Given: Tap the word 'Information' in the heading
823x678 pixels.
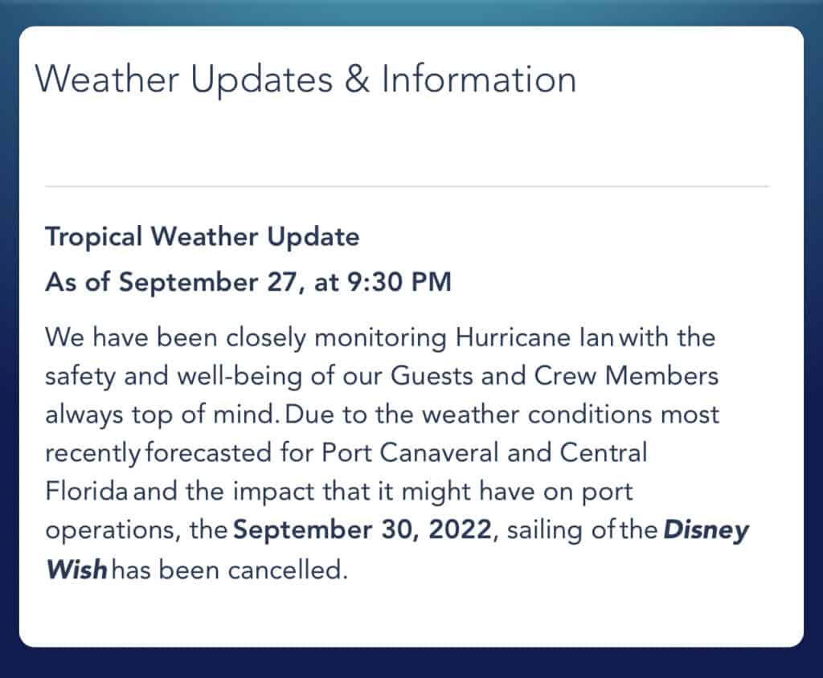Looking at the screenshot, I should [479, 80].
